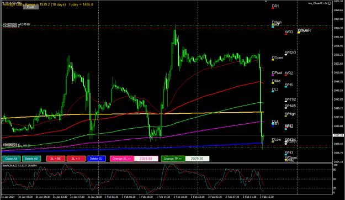345x200 pixels.
Task: Click the gray Pivot button at top left
Action: point(31,7)
